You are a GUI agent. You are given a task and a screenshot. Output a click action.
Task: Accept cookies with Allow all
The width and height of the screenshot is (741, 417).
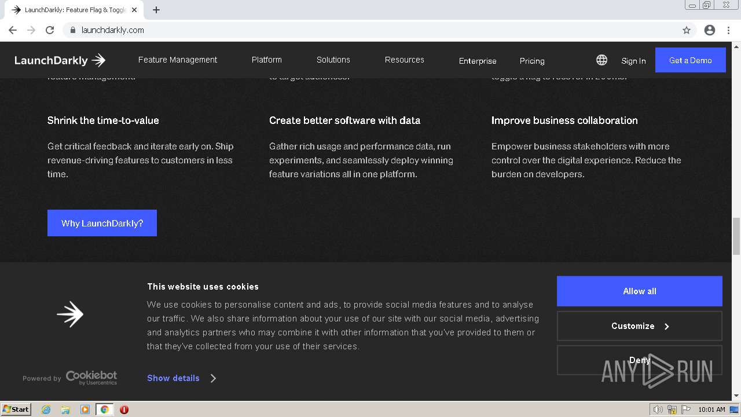click(x=639, y=291)
